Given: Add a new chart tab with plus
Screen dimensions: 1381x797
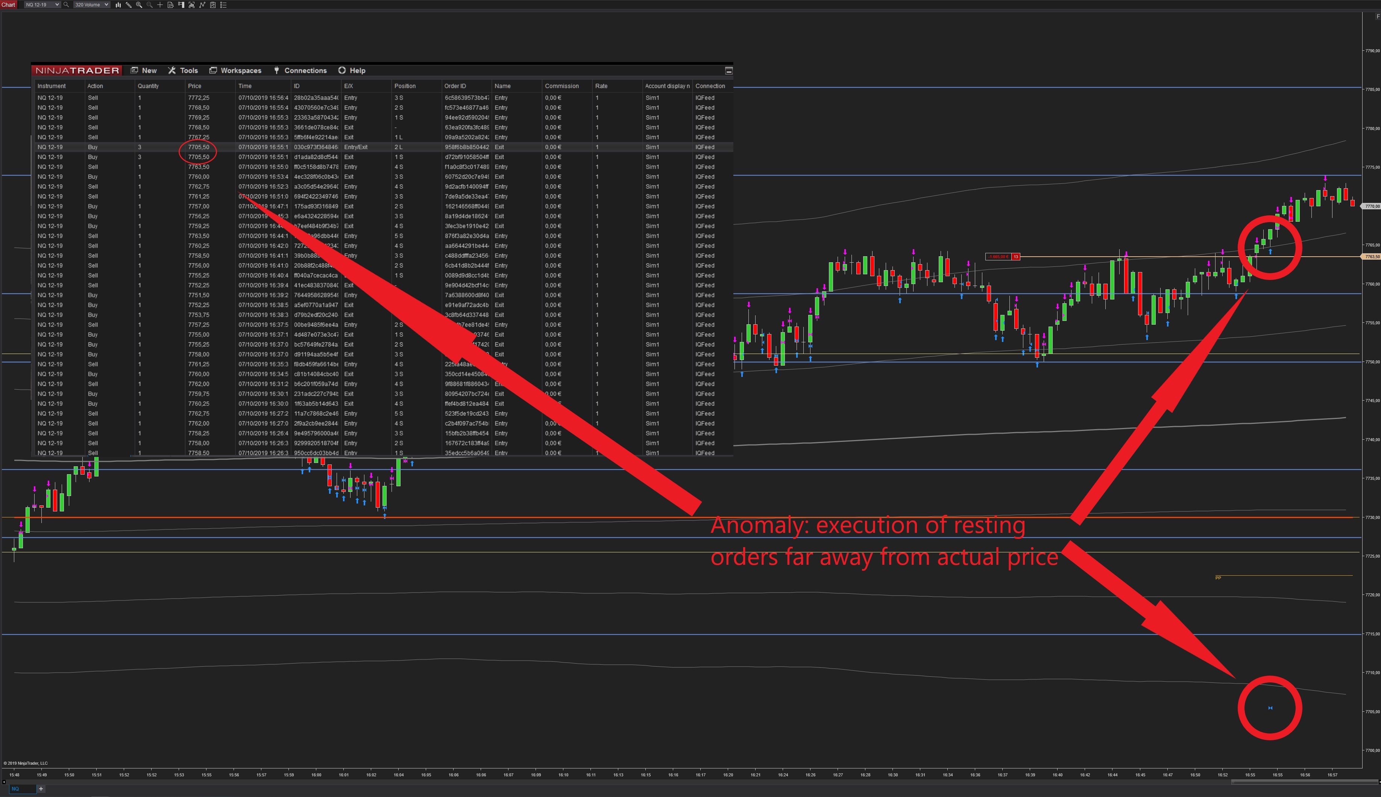Looking at the screenshot, I should tap(41, 789).
